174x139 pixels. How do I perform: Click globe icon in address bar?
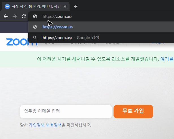tap(35, 16)
